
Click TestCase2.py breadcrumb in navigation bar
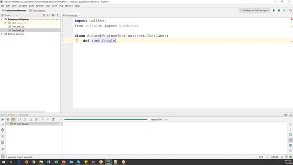[x=37, y=11]
